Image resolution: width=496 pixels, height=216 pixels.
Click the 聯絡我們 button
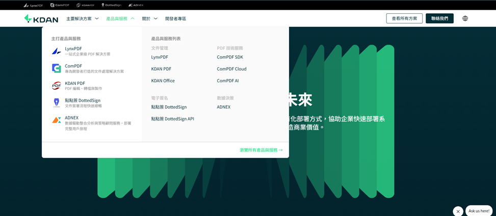(439, 18)
